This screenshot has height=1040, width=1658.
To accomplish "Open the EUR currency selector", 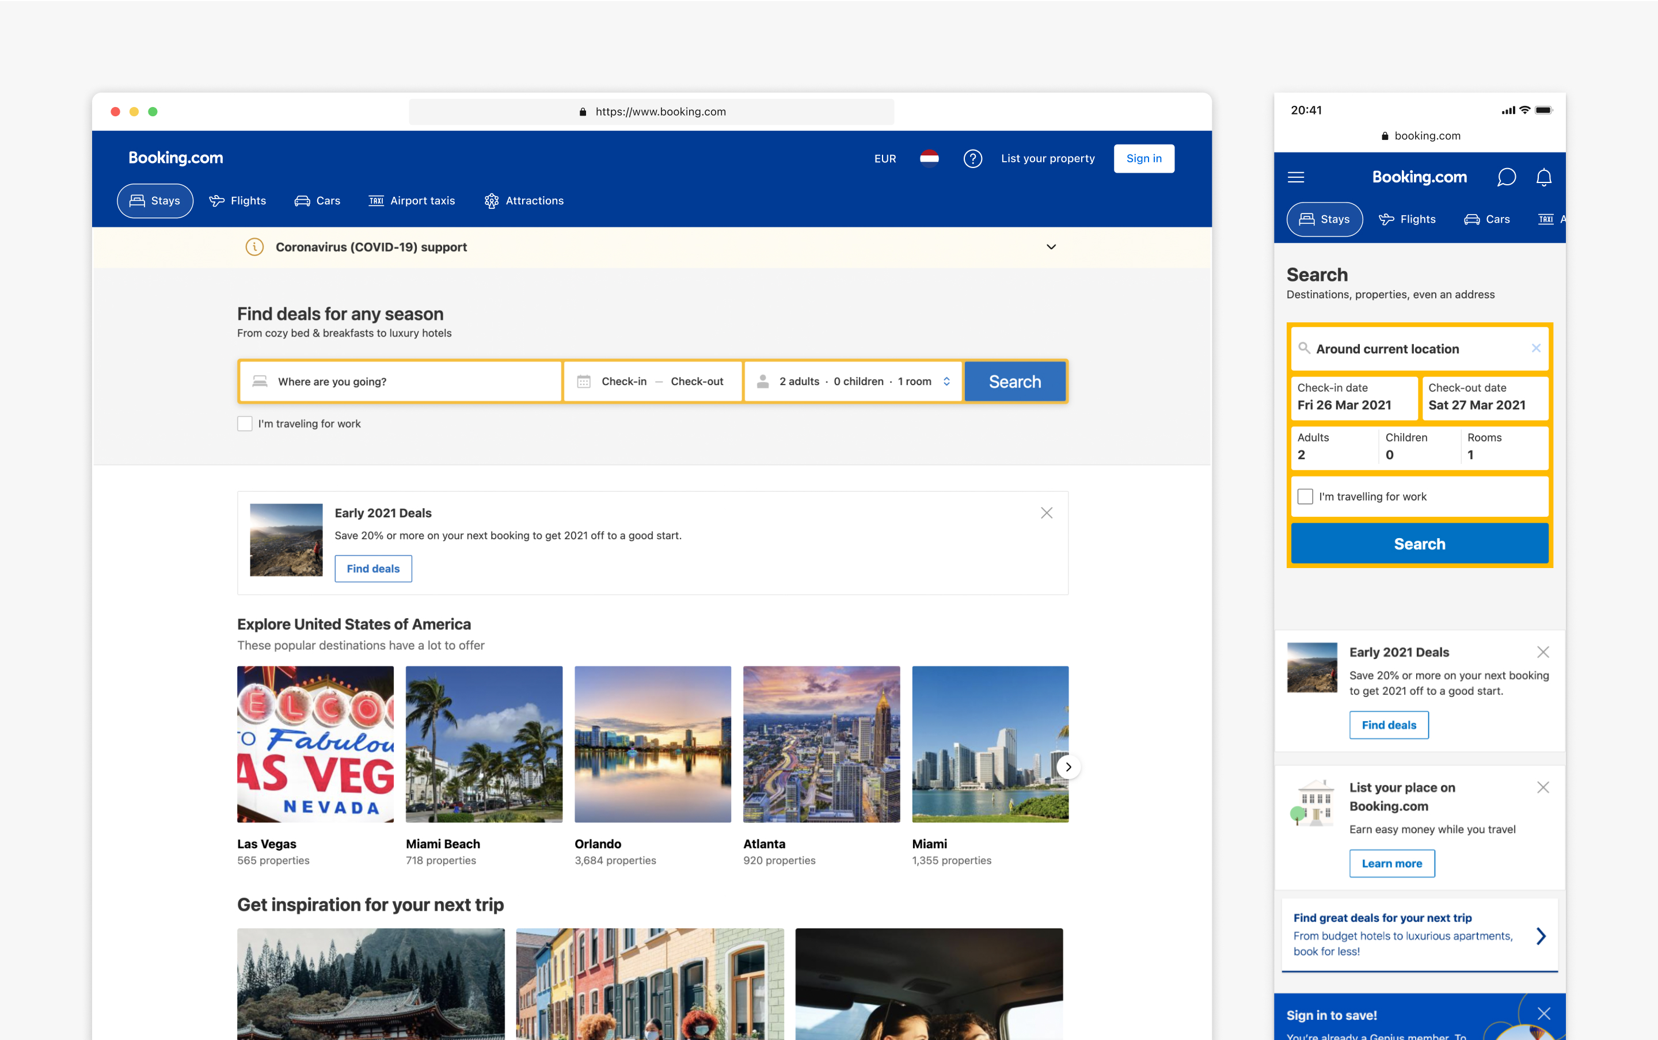I will [885, 159].
